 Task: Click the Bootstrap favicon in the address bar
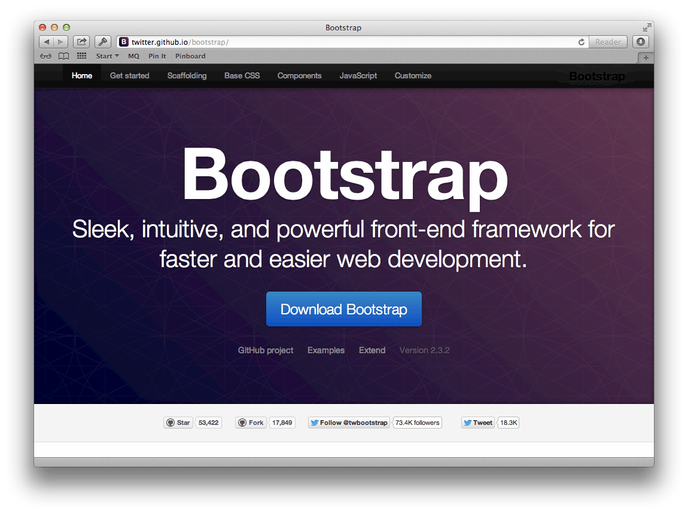(124, 42)
